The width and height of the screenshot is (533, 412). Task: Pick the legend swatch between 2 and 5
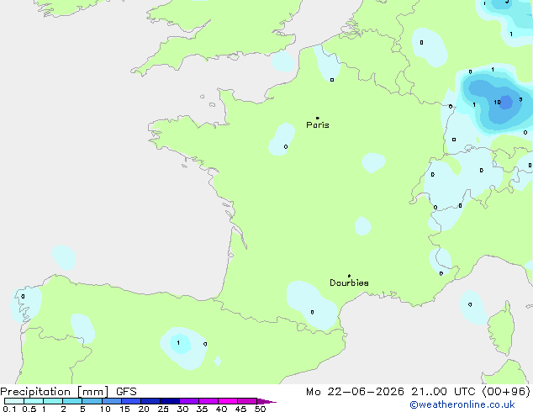click(72, 401)
